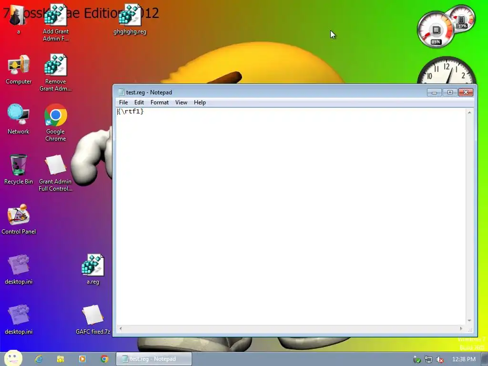Screen dimensions: 488x366
Task: Click the test.reg - Notepad taskbar button
Action: click(x=154, y=359)
